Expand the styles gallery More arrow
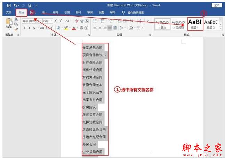226x159 pixels. (x=221, y=28)
